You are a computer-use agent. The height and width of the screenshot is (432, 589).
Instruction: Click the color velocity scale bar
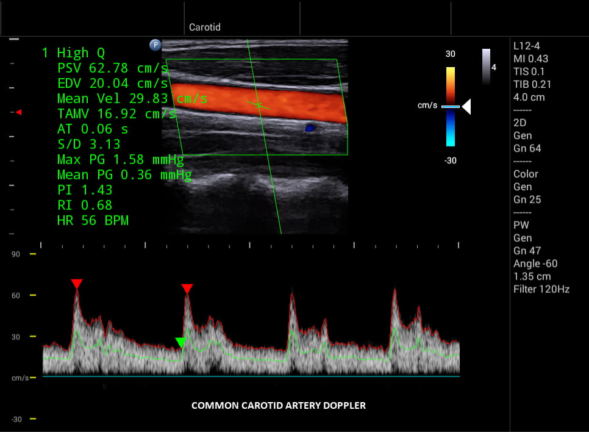[450, 107]
